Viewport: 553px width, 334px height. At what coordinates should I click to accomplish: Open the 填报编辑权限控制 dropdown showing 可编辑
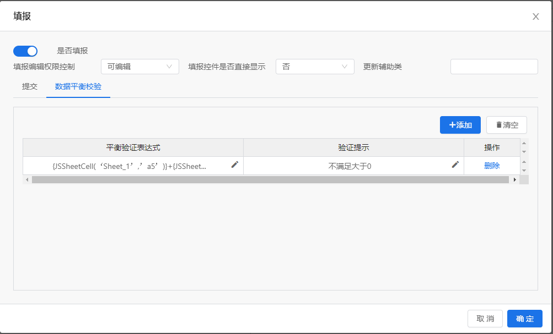pos(140,67)
